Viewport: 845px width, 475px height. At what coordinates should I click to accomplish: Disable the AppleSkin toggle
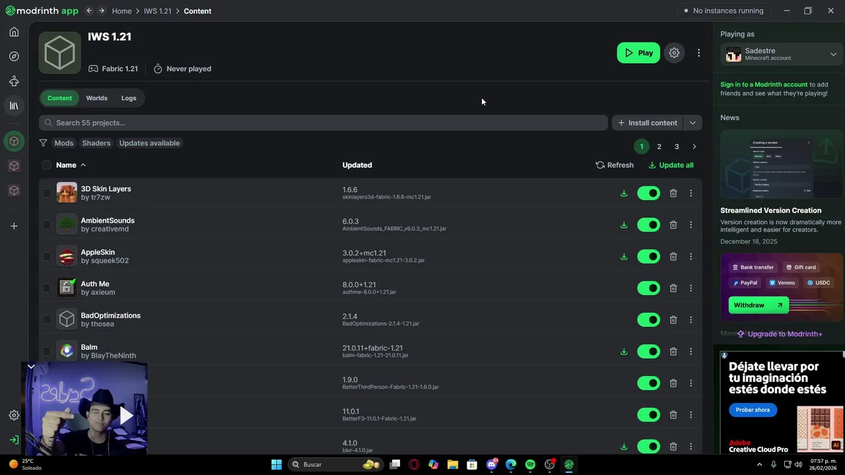pyautogui.click(x=648, y=257)
